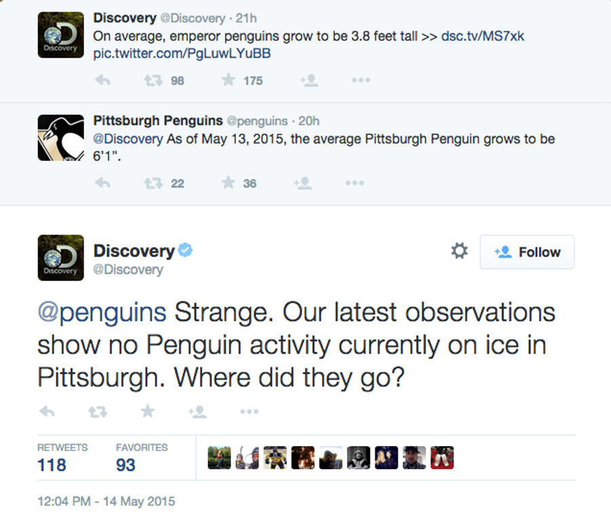The image size is (611, 516).
Task: Retweet the Pittsburgh Penguins 6'1" tweet
Action: (153, 183)
